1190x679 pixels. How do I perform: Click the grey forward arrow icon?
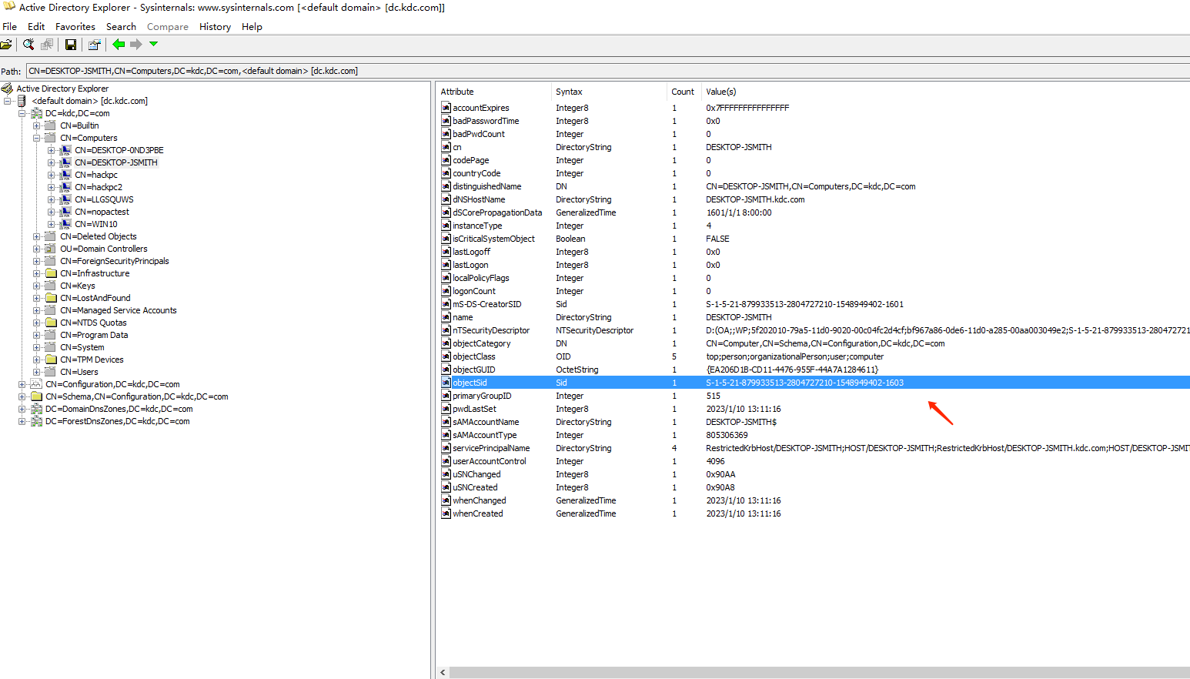coord(136,45)
